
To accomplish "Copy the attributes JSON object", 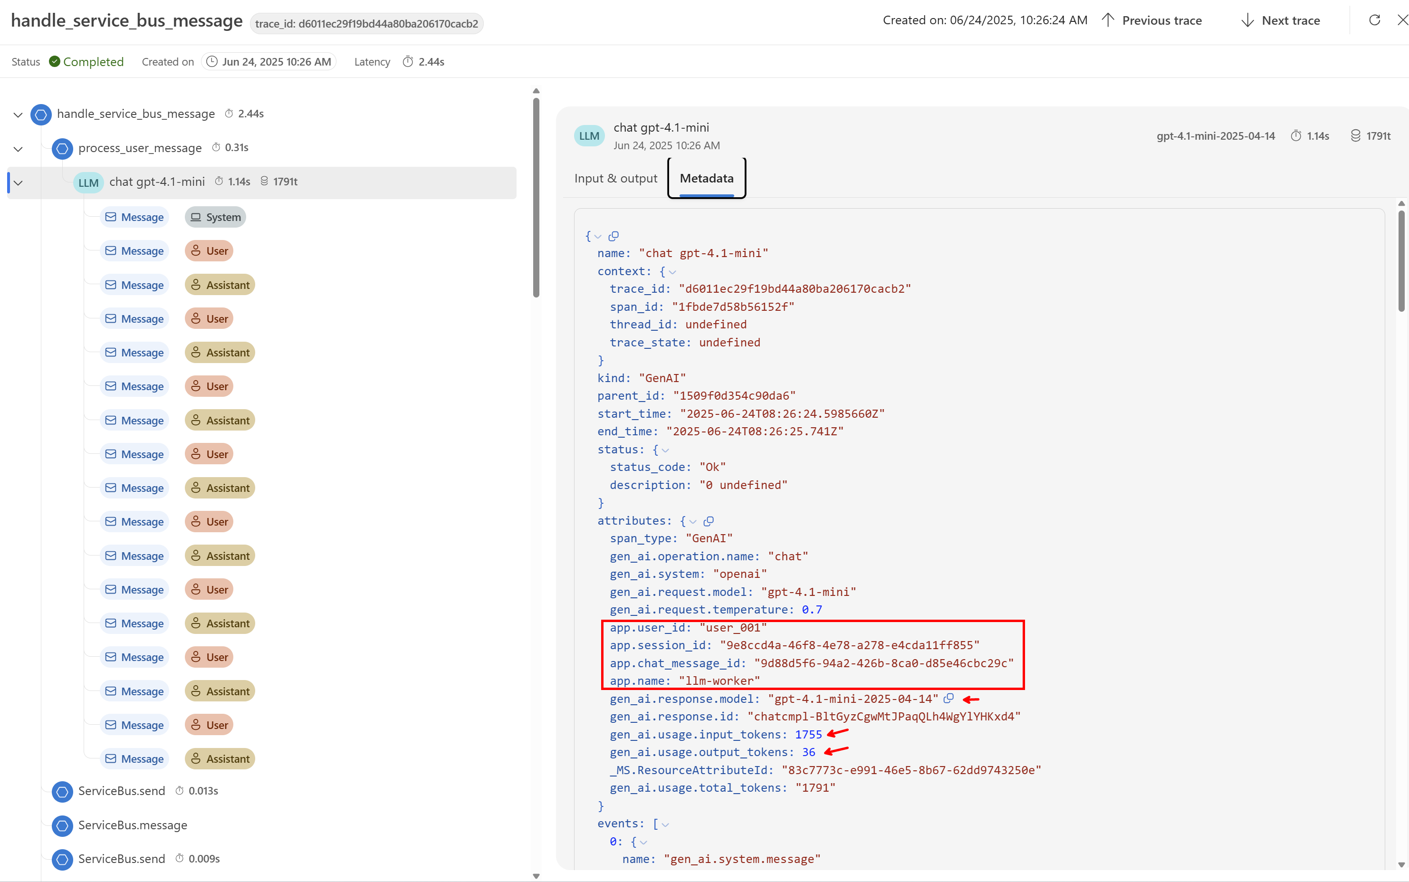I will (x=709, y=521).
